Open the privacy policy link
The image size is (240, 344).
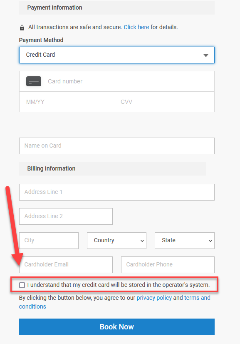(x=154, y=298)
